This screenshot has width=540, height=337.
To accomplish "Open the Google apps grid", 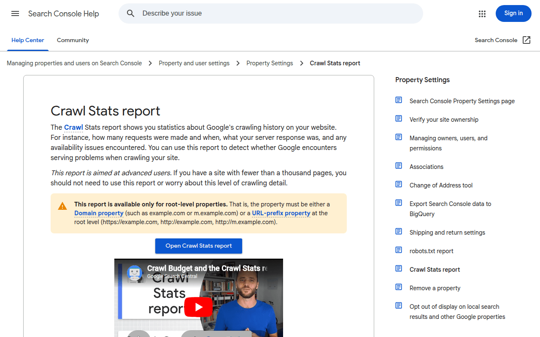I will click(x=482, y=13).
